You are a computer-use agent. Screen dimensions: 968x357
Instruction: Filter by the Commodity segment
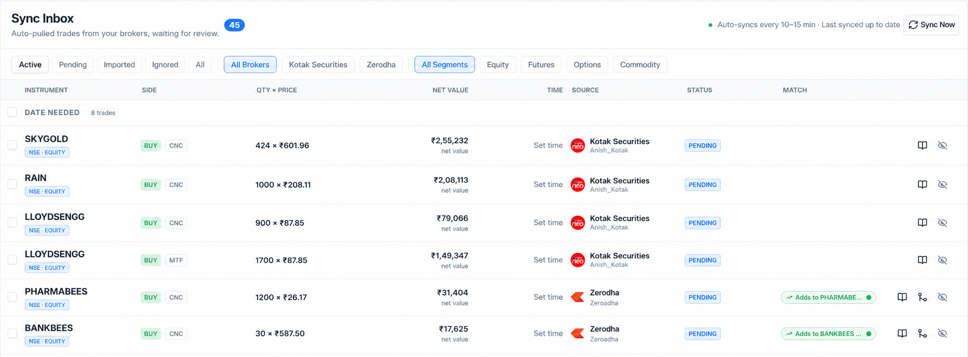(640, 65)
